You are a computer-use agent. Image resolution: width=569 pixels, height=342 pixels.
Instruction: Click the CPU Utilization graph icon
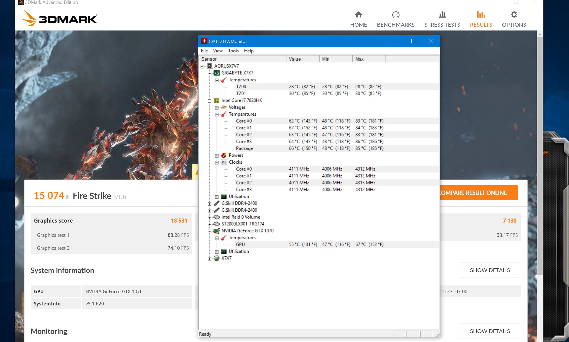click(x=224, y=196)
